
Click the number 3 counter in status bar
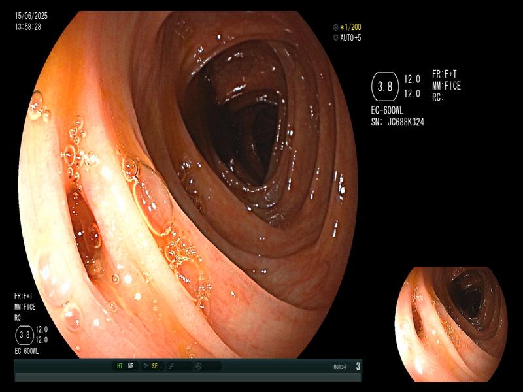click(358, 367)
